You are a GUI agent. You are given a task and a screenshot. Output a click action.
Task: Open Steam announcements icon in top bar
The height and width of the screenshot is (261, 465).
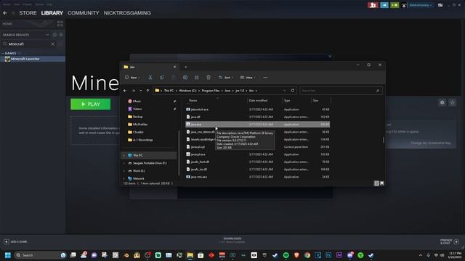point(384,5)
